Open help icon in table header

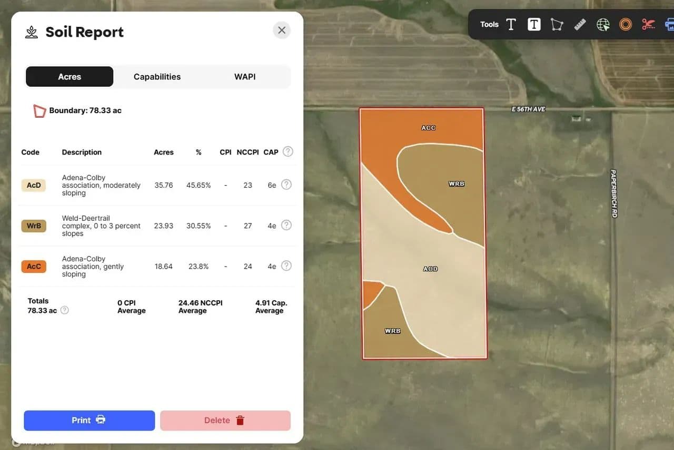(288, 151)
